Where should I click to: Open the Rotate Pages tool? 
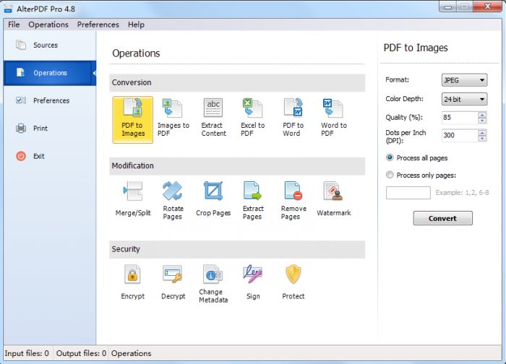[173, 199]
